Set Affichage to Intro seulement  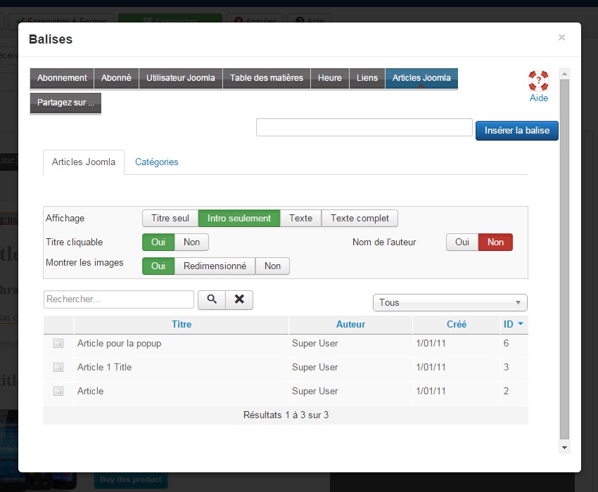click(x=239, y=219)
